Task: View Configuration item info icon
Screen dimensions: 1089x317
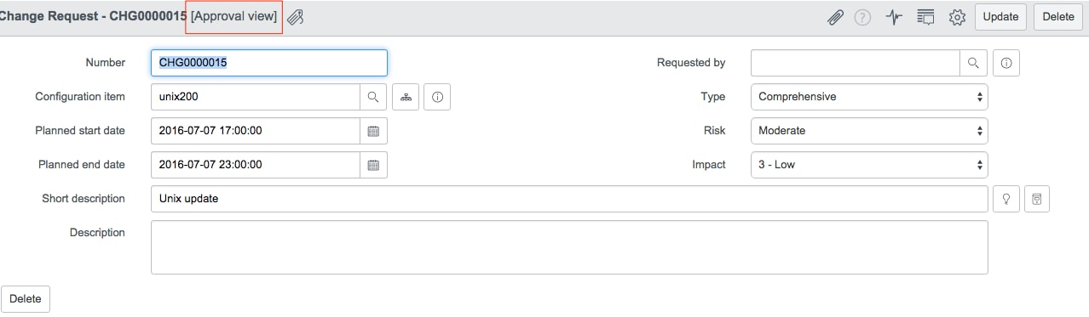Action: pyautogui.click(x=437, y=97)
